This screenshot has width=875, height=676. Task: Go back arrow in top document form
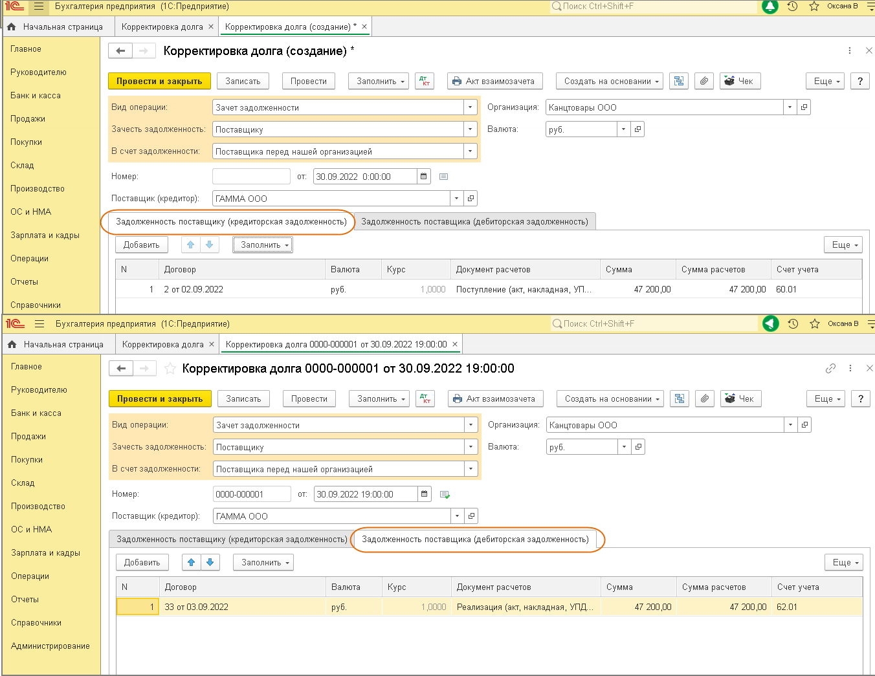(x=120, y=51)
